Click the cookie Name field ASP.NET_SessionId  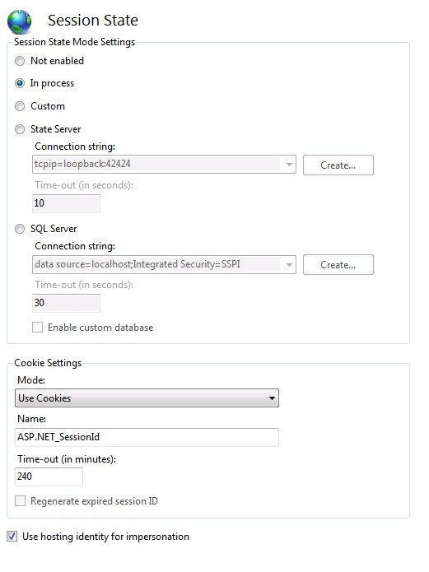coord(147,437)
